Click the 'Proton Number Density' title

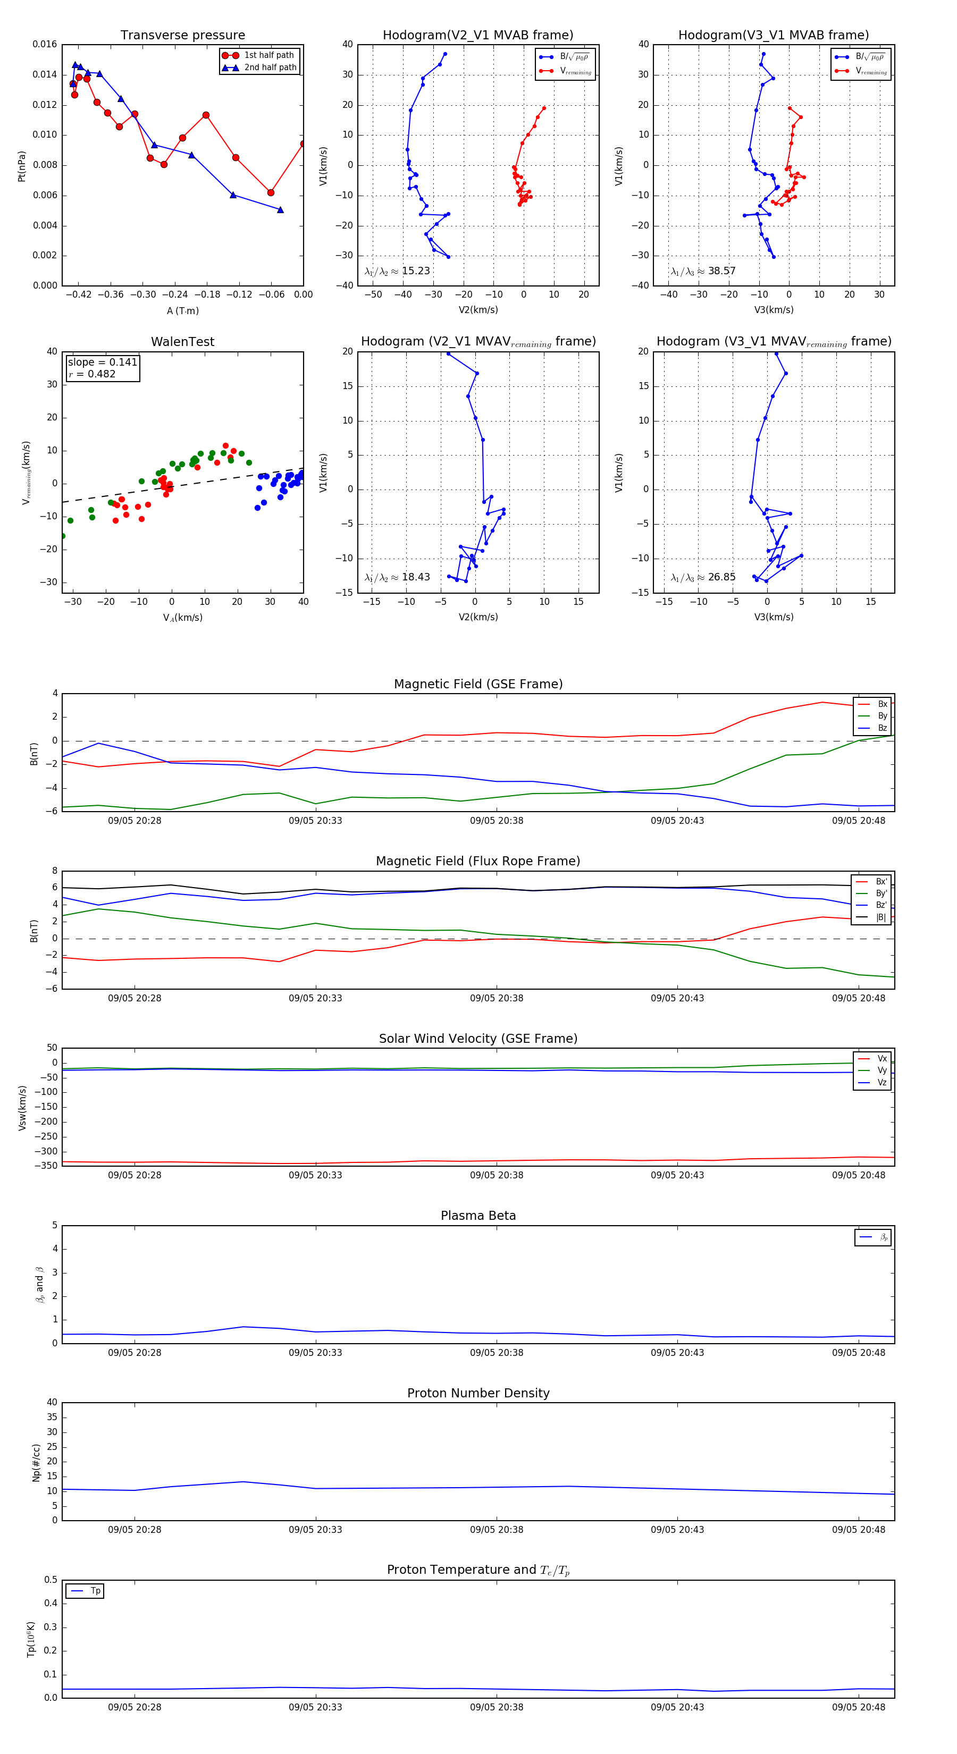pyautogui.click(x=478, y=1393)
